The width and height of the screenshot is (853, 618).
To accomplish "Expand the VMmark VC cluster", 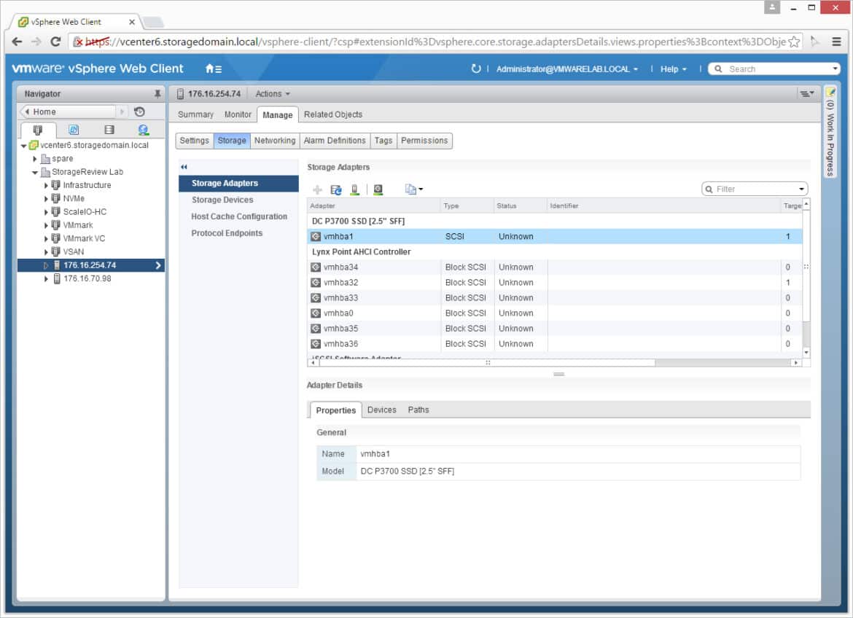I will (46, 239).
